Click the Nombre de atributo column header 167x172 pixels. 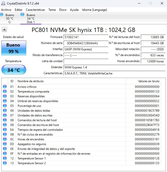(x=71, y=81)
